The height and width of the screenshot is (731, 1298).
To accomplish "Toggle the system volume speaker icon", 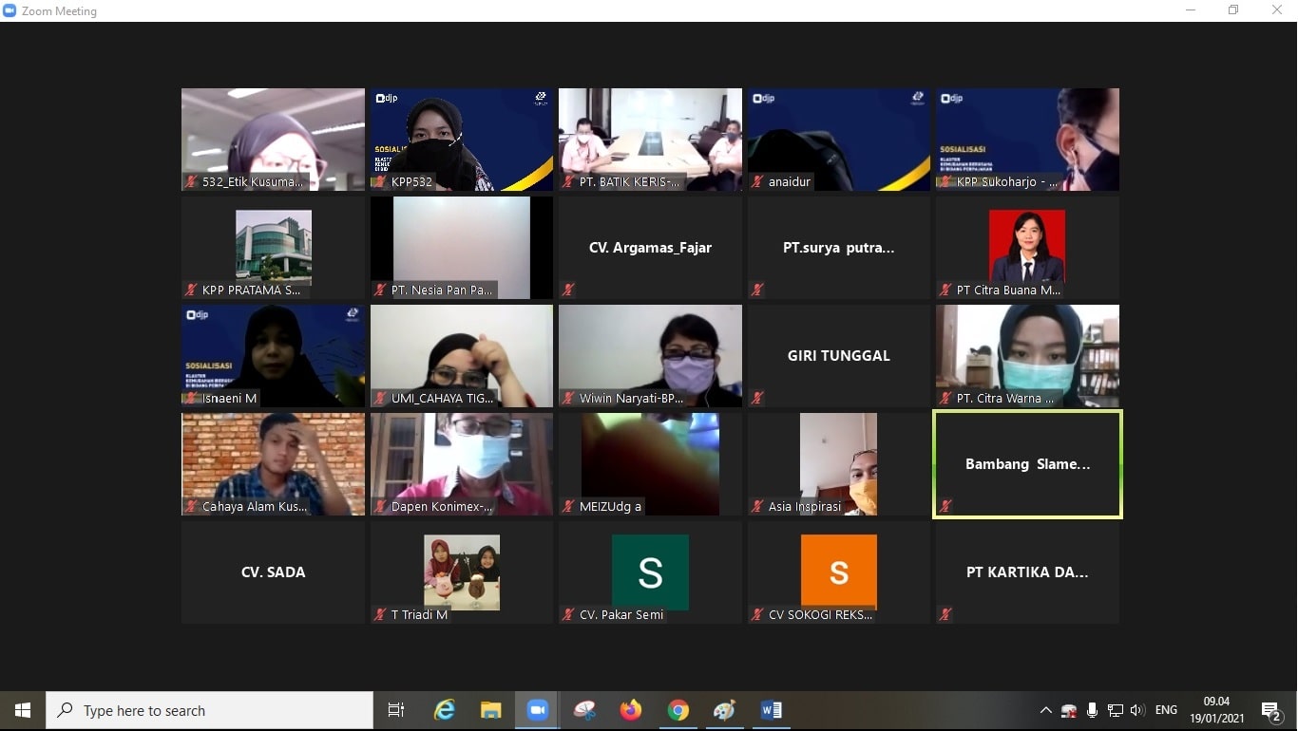I will (x=1136, y=710).
